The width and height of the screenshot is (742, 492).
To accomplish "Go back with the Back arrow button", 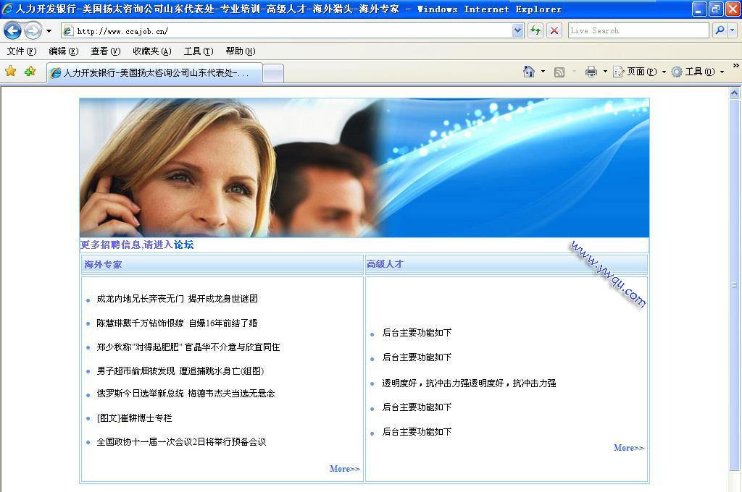I will [x=13, y=30].
